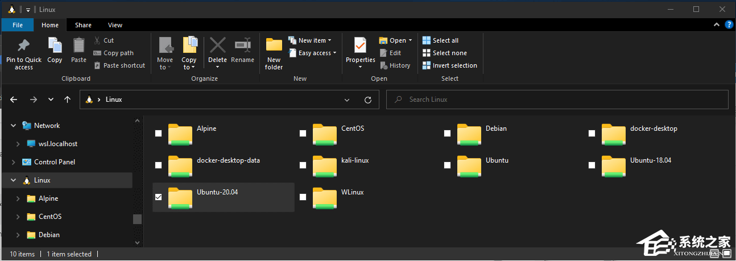736x261 pixels.
Task: Switch to the Home tab
Action: pyautogui.click(x=50, y=25)
